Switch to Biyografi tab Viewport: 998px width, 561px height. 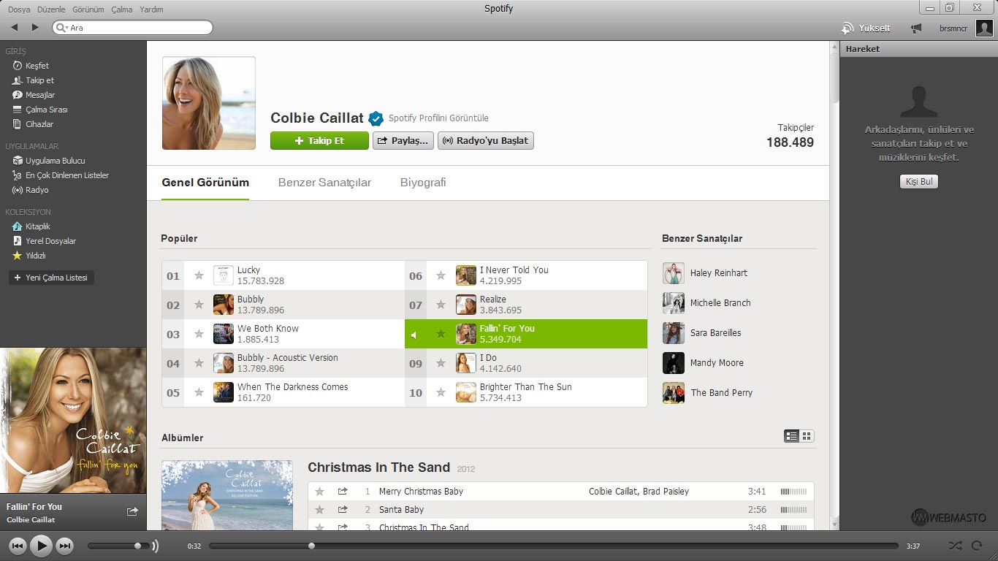point(423,183)
